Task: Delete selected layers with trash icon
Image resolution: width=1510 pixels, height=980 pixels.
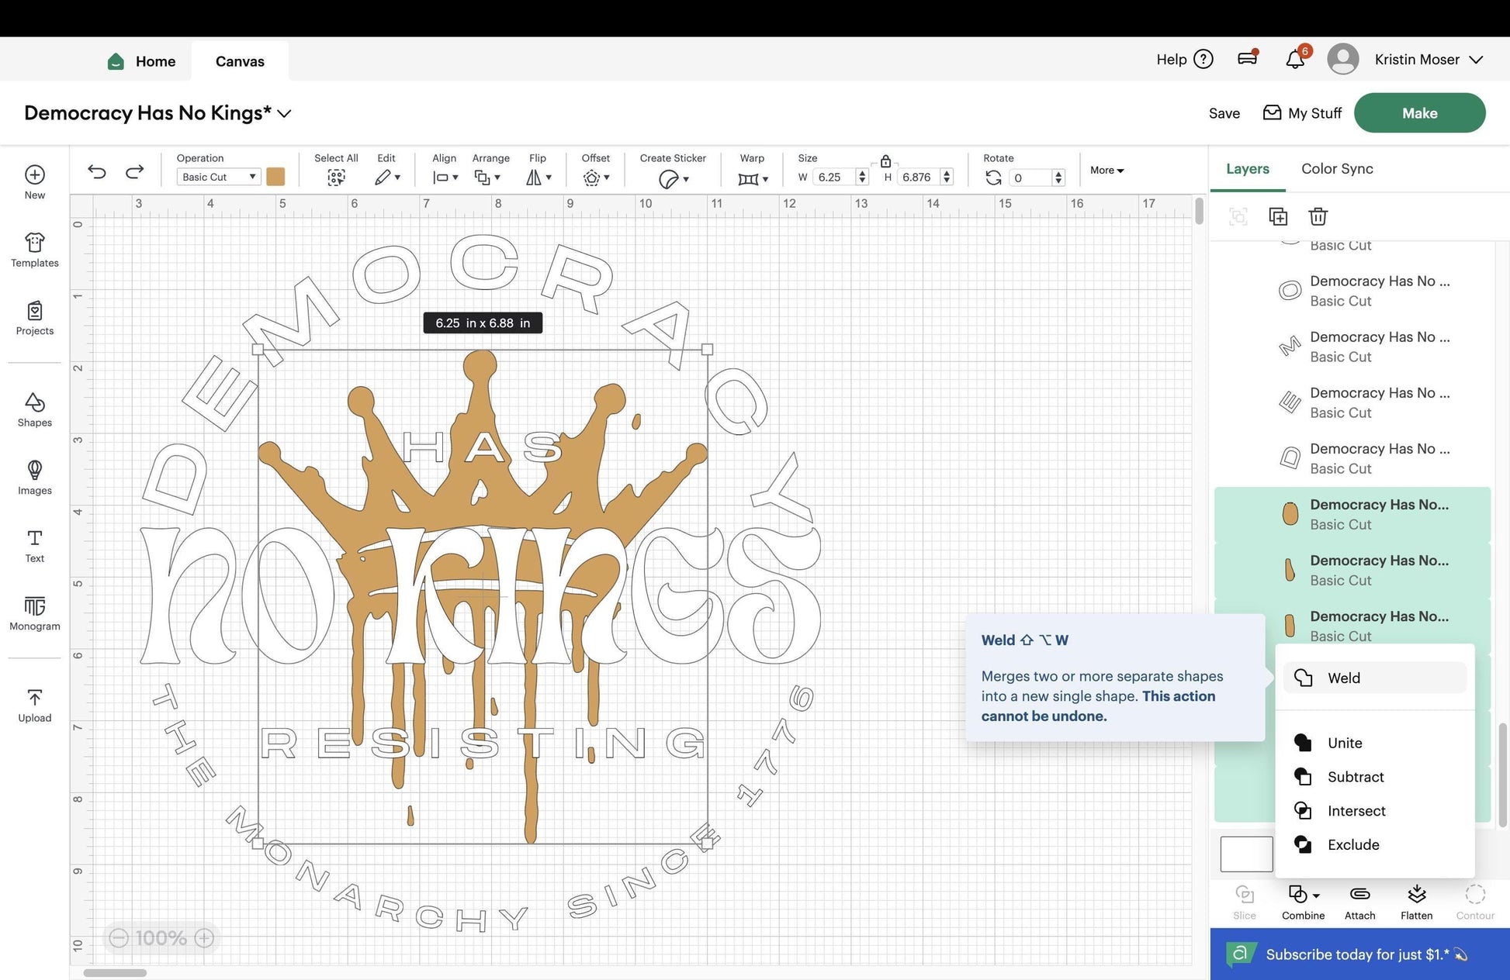Action: coord(1318,216)
